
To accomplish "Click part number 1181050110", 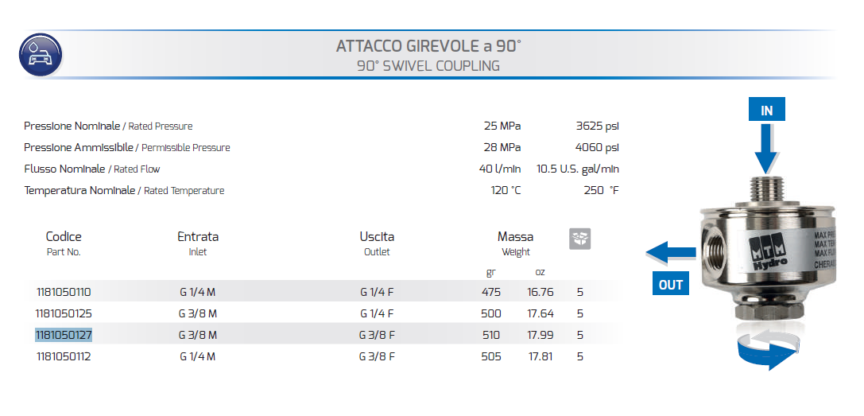I will 63,292.
